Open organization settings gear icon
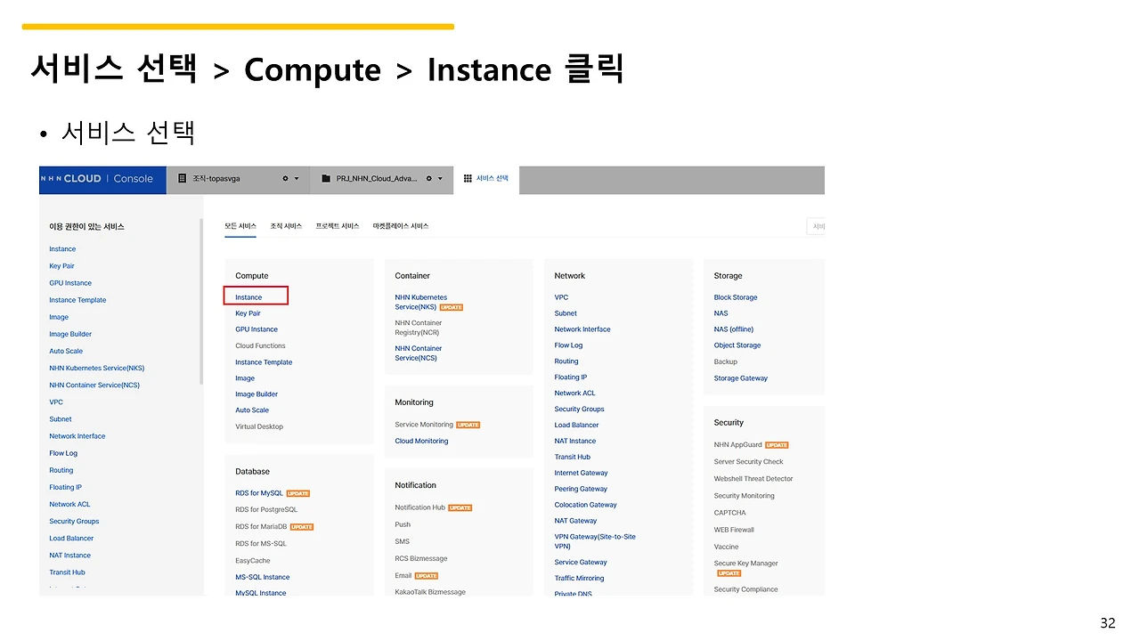 coord(285,179)
